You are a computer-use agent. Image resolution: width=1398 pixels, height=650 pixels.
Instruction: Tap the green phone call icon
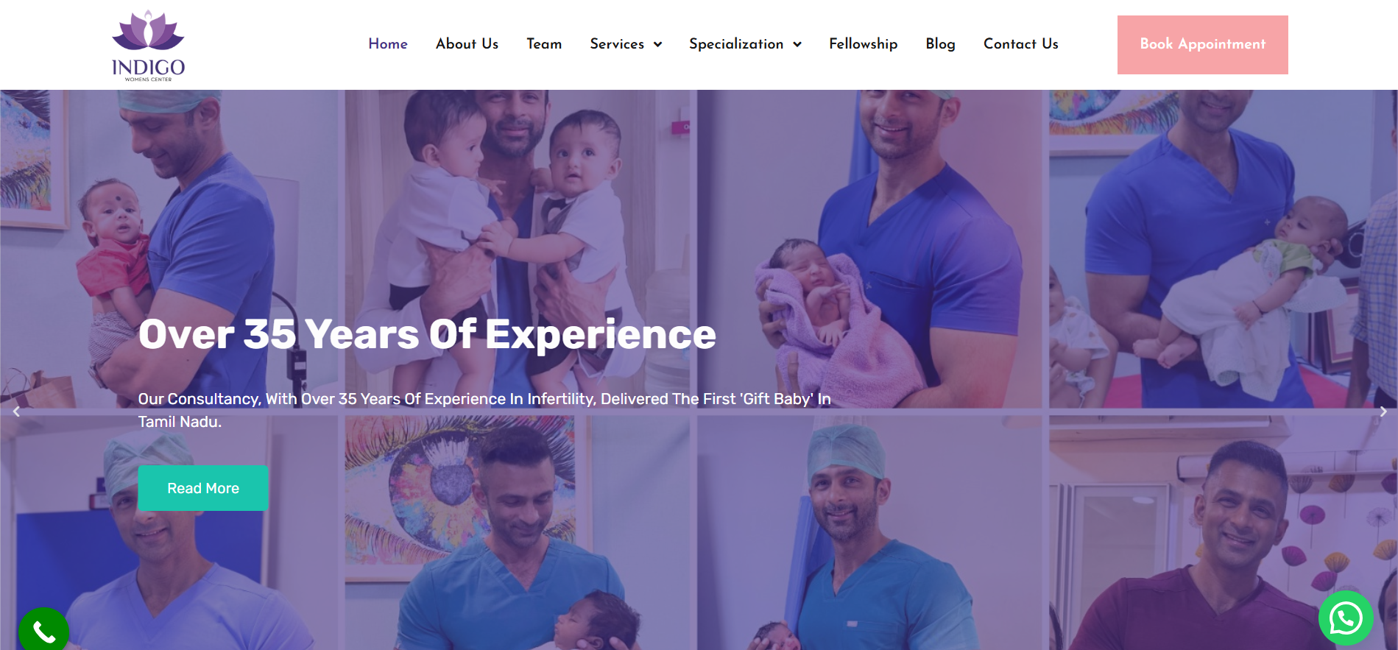[43, 631]
